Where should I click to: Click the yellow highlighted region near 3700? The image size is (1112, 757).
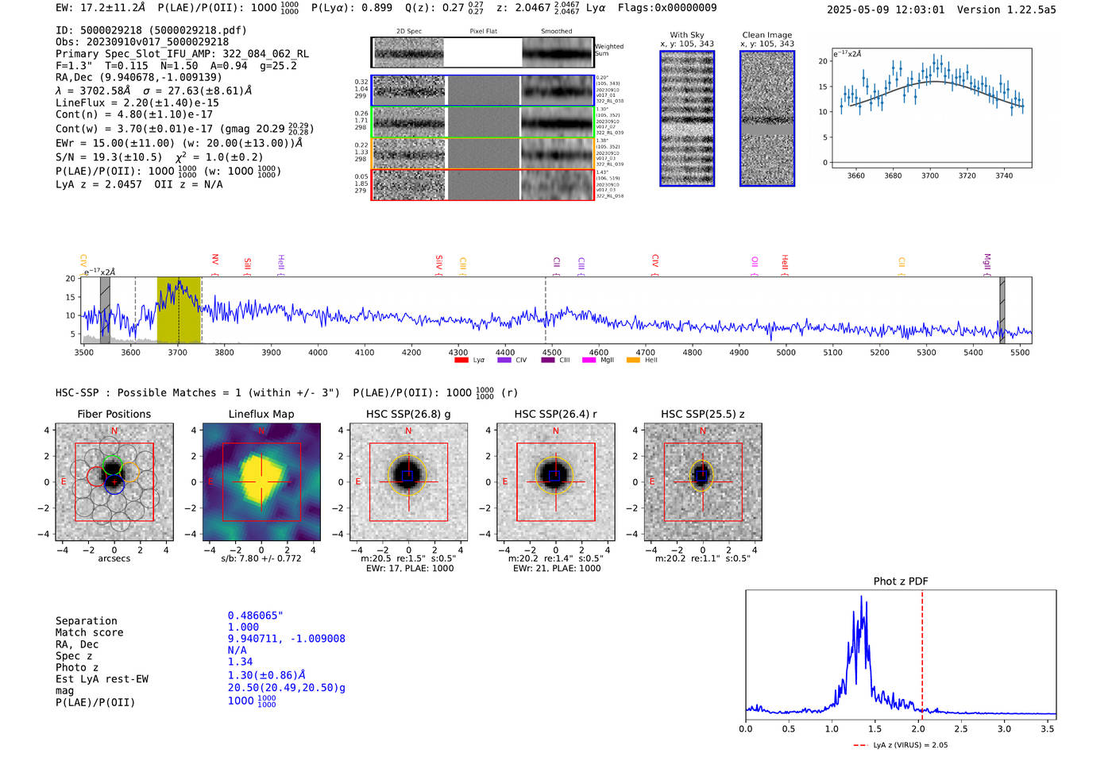(179, 311)
